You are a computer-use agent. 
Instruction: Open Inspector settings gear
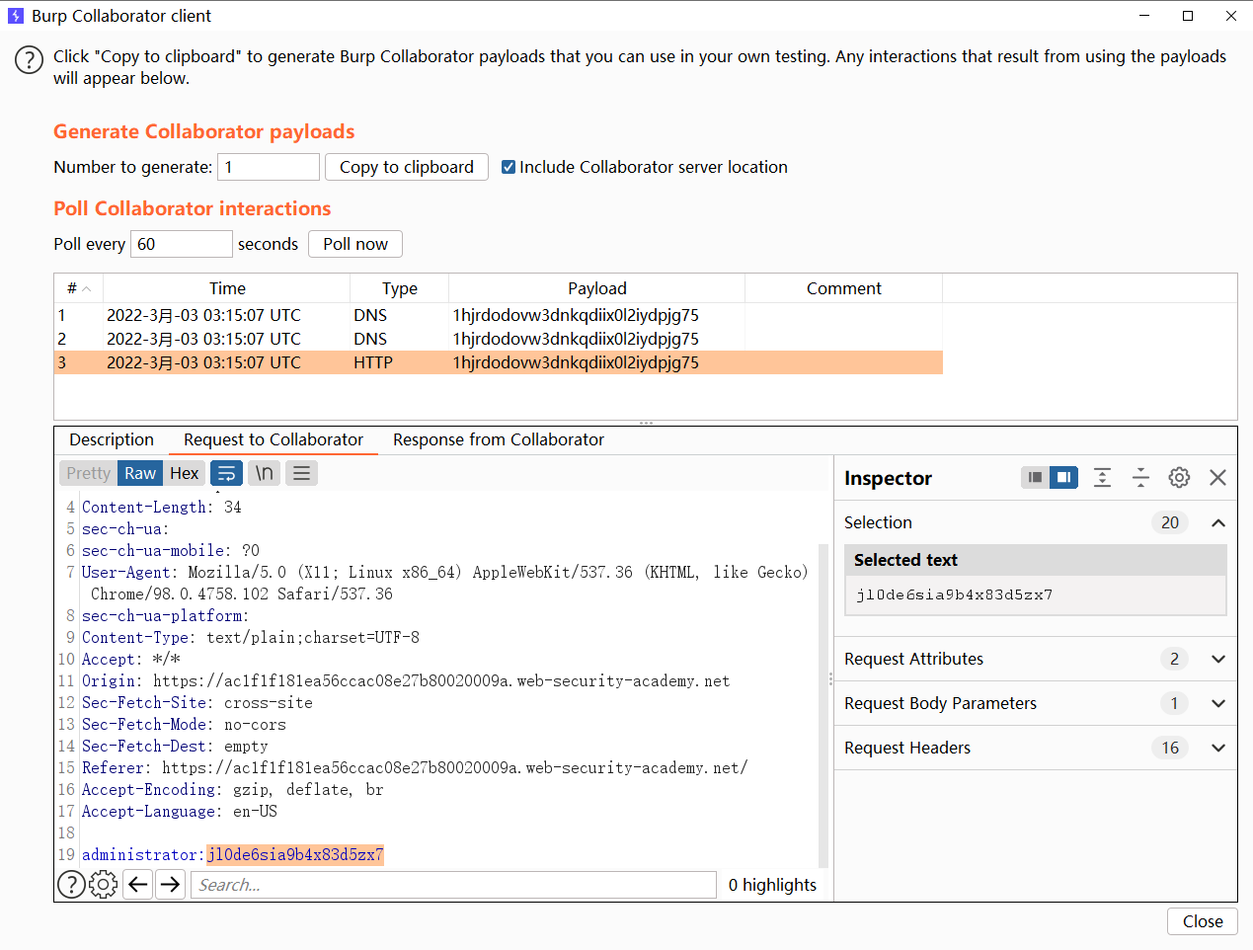pyautogui.click(x=1179, y=477)
